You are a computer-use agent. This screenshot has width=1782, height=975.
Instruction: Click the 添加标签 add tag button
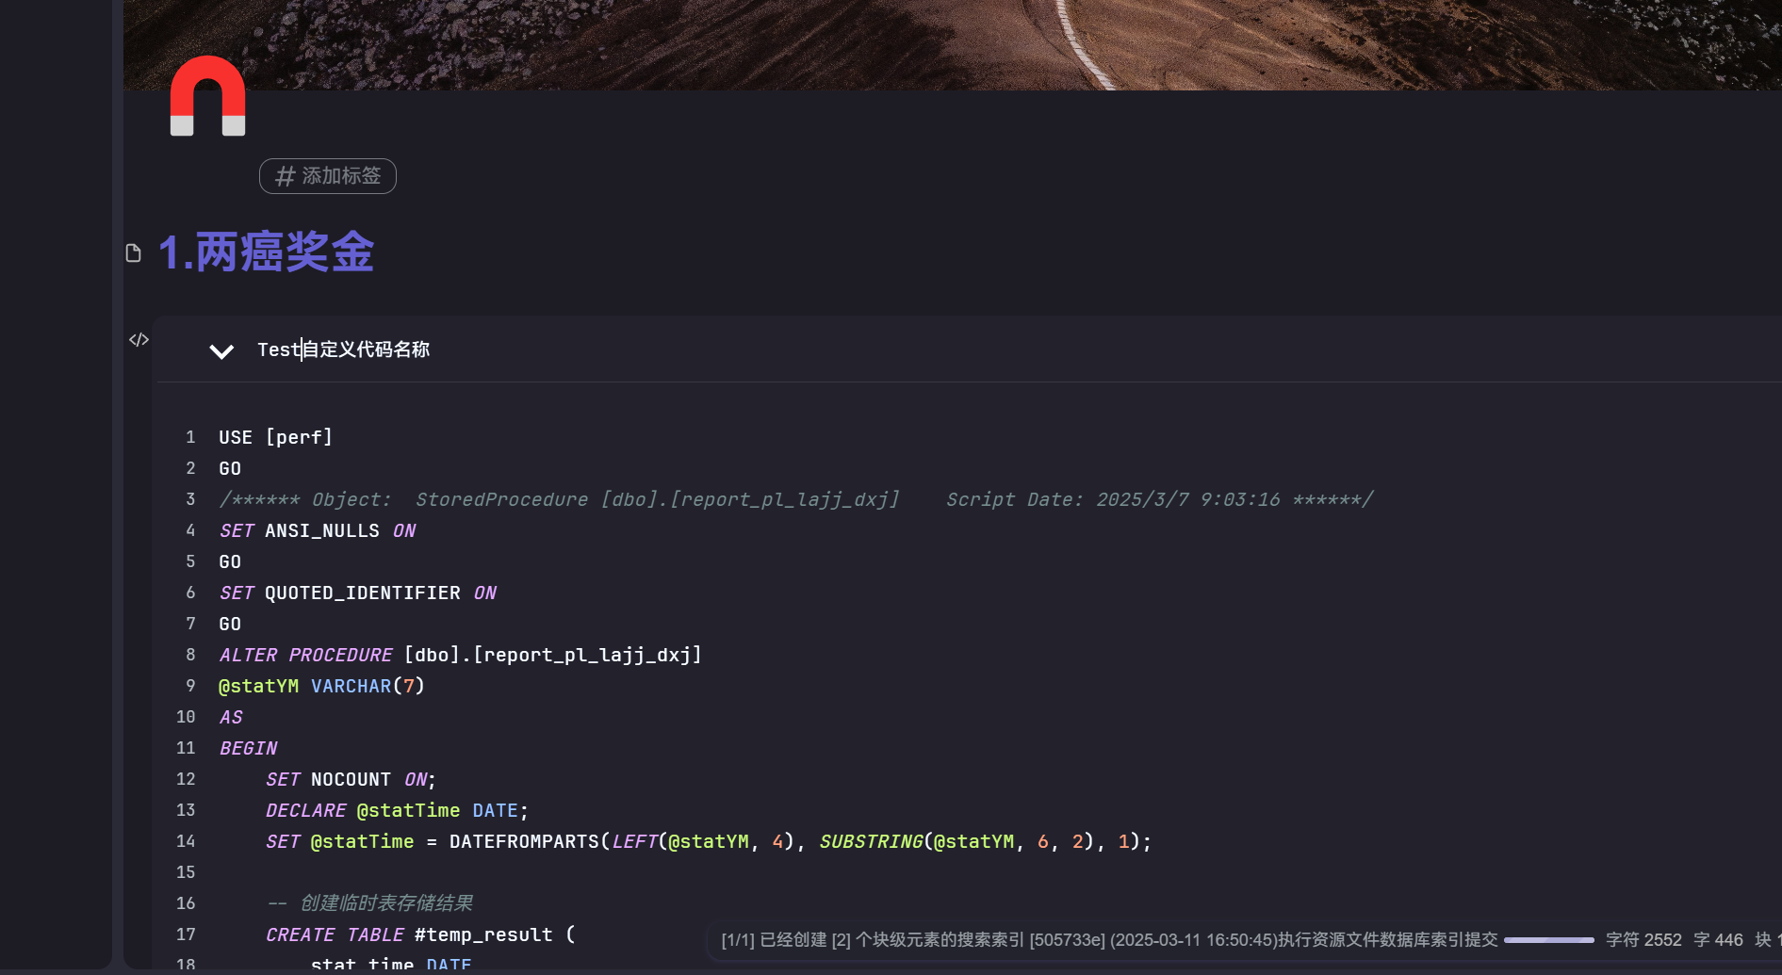328,176
